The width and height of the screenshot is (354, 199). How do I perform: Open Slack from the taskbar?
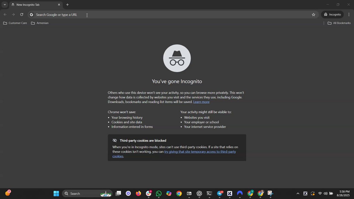149,193
